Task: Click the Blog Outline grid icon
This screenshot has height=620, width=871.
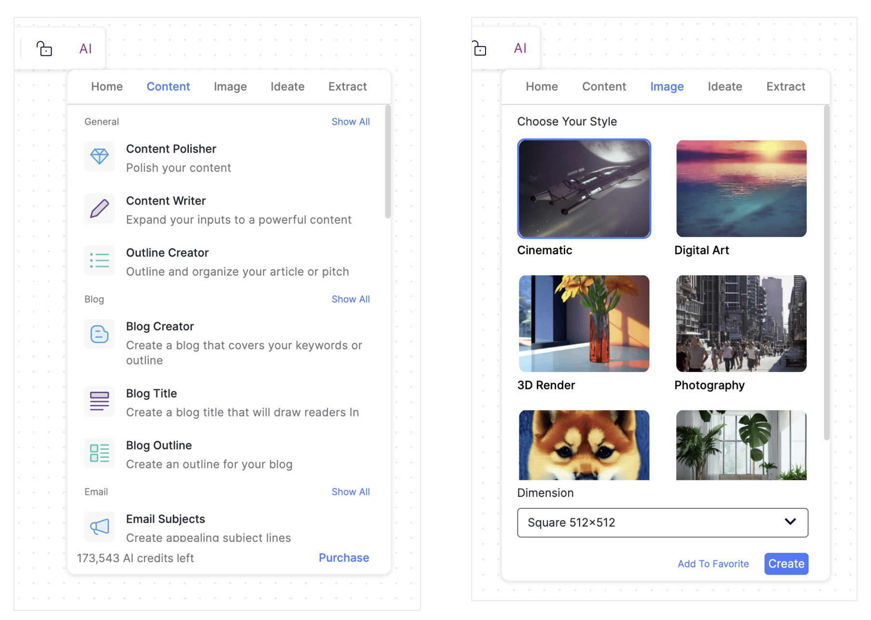Action: (100, 453)
